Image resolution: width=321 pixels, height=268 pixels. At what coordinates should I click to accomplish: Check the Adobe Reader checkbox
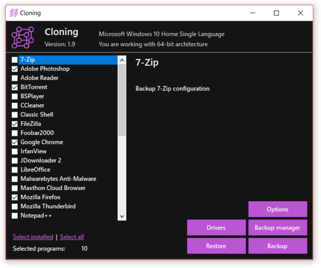pos(15,78)
